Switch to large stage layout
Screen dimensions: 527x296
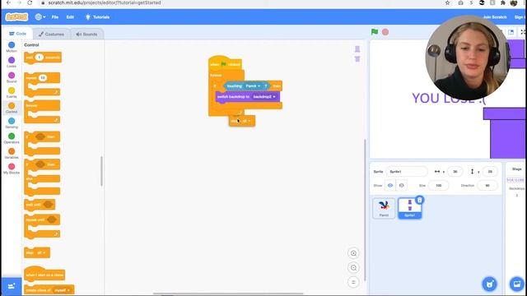[x=511, y=32]
